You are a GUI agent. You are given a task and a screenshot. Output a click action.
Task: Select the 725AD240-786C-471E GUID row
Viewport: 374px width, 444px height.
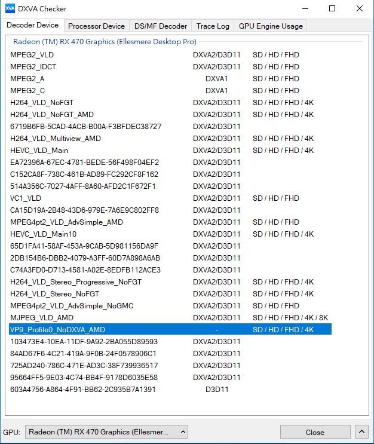(170, 366)
